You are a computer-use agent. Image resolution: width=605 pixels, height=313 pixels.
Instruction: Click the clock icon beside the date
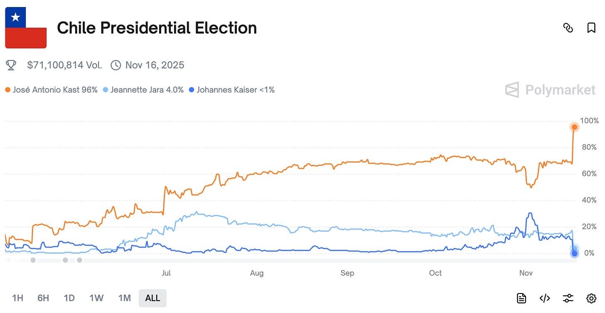(116, 65)
